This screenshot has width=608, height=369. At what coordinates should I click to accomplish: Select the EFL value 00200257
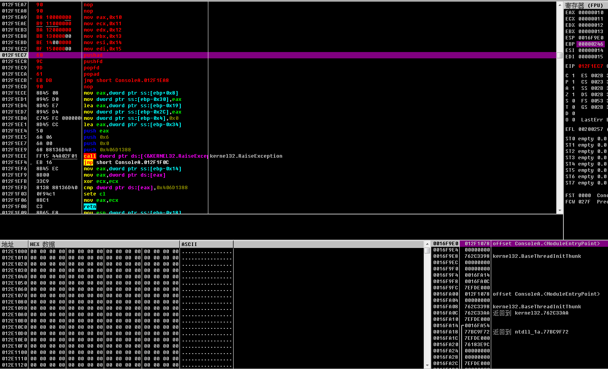click(x=591, y=129)
